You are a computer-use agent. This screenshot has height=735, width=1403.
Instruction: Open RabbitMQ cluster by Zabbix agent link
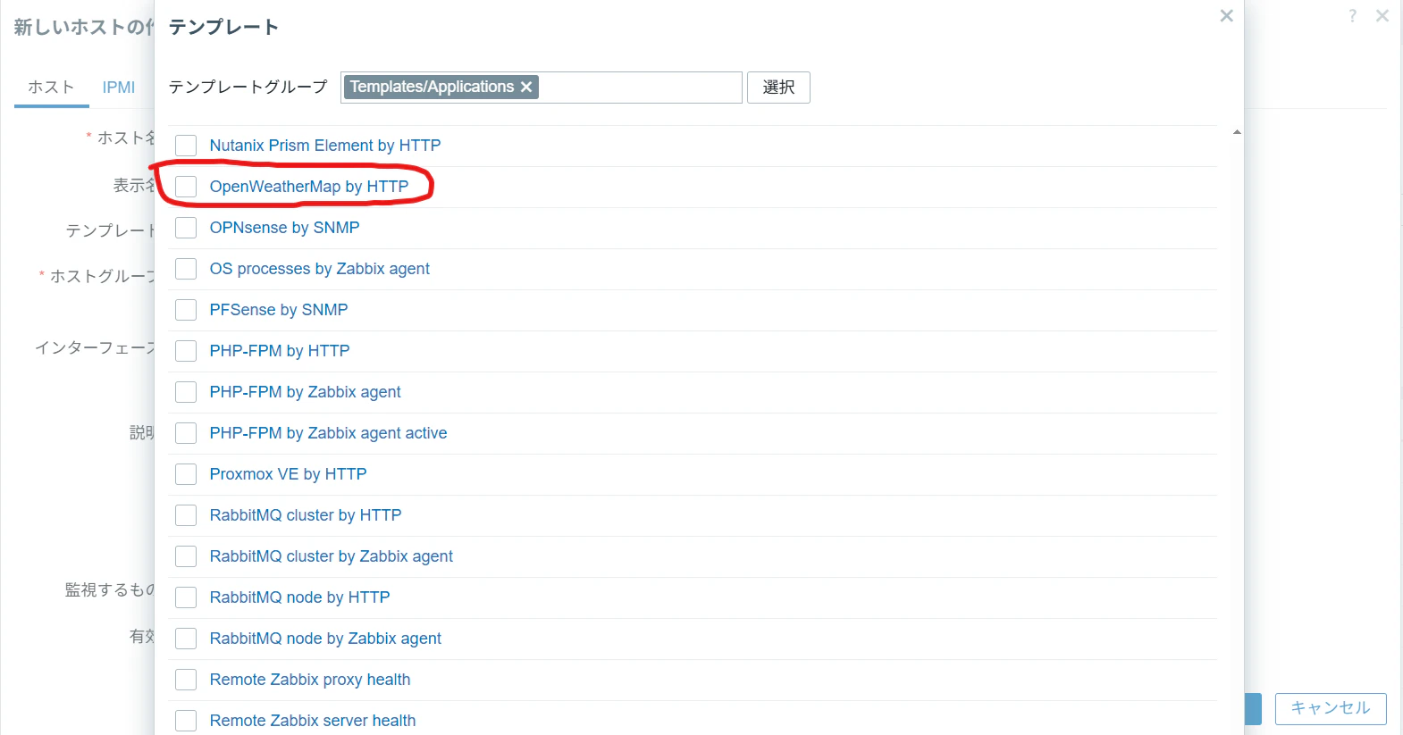pos(332,556)
